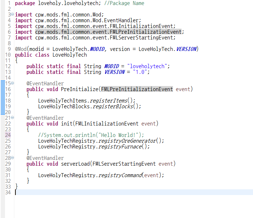This screenshot has height=218, width=253.
Task: Click the package name loveholy.loveholytech
Action: [x=68, y=3]
